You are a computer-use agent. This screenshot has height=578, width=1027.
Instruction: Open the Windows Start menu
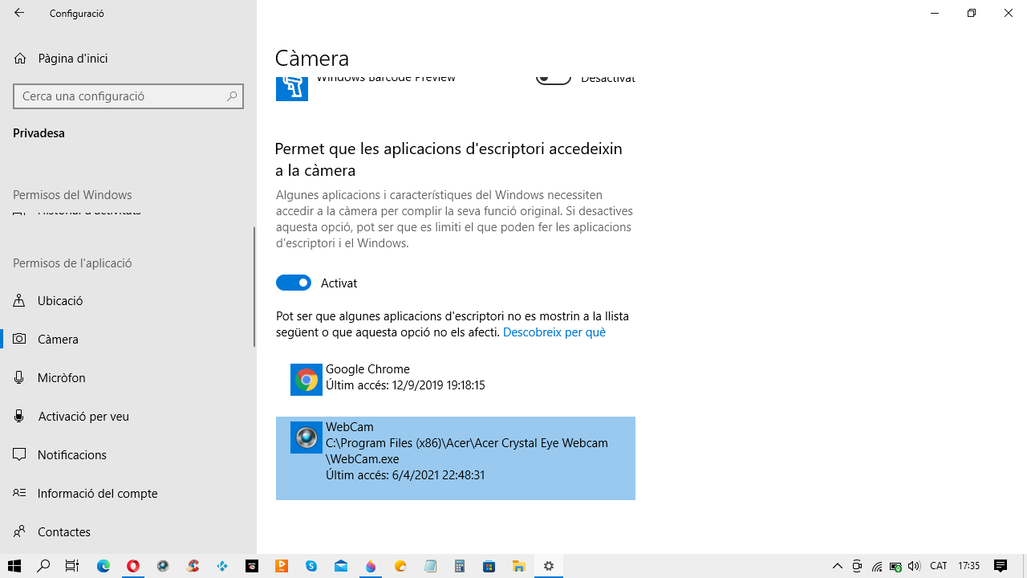point(14,566)
